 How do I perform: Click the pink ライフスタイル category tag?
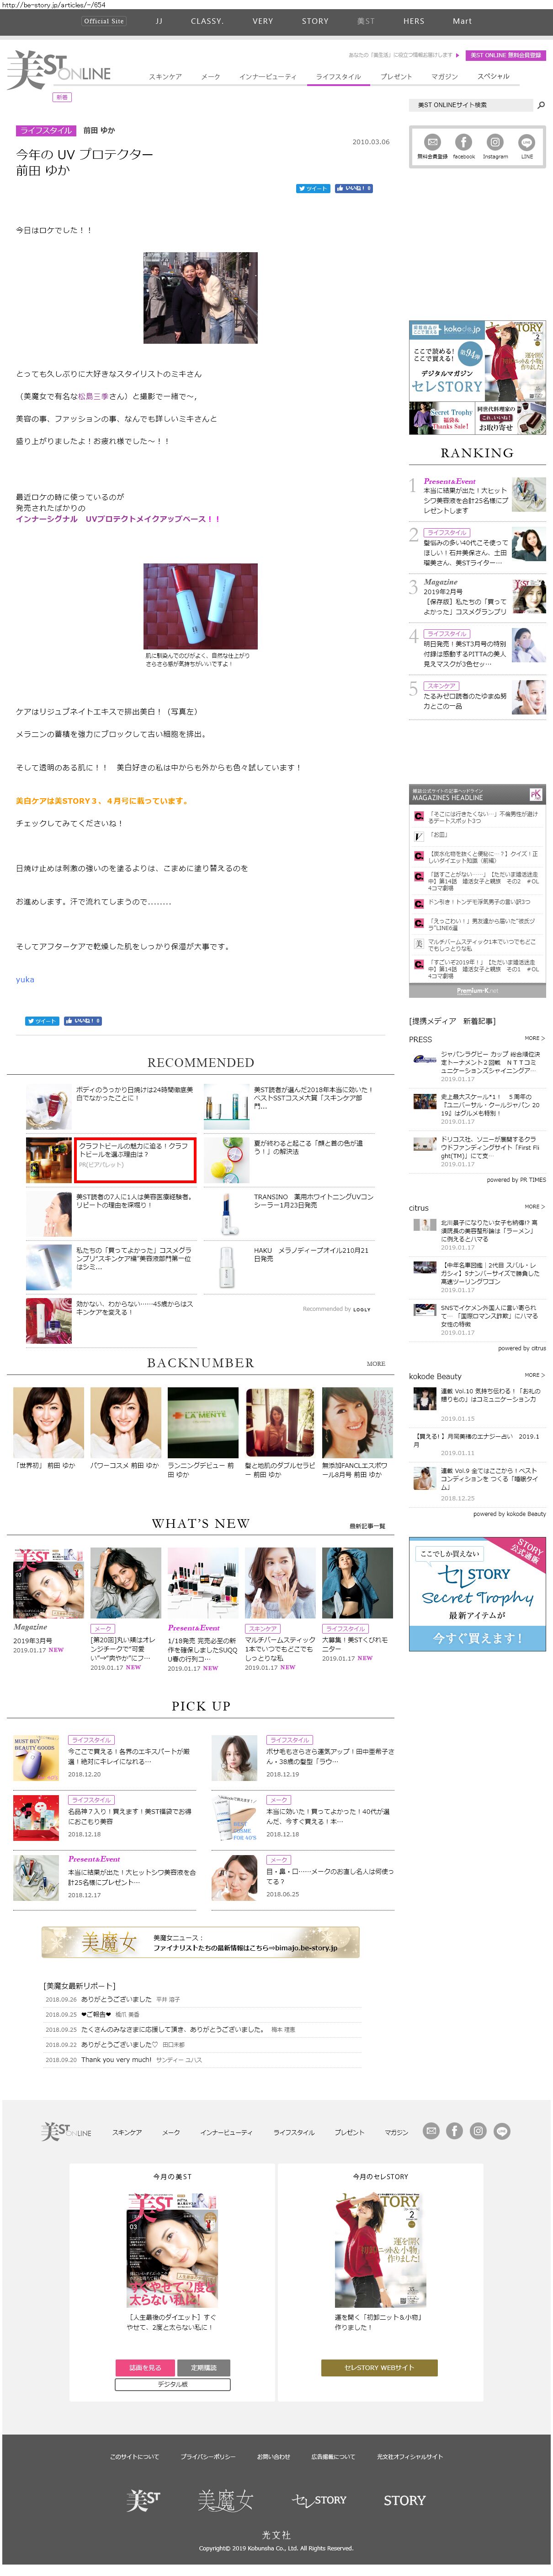(x=46, y=131)
